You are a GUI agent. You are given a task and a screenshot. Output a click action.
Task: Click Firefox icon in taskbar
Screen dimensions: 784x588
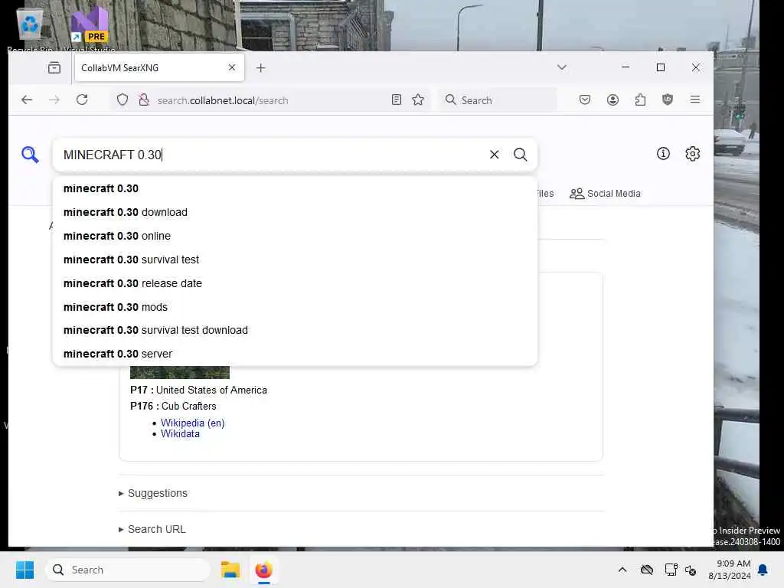pyautogui.click(x=263, y=570)
